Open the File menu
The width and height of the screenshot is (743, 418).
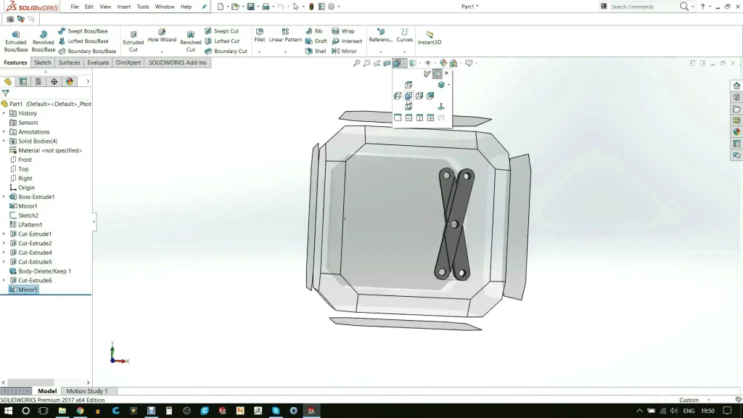point(75,7)
